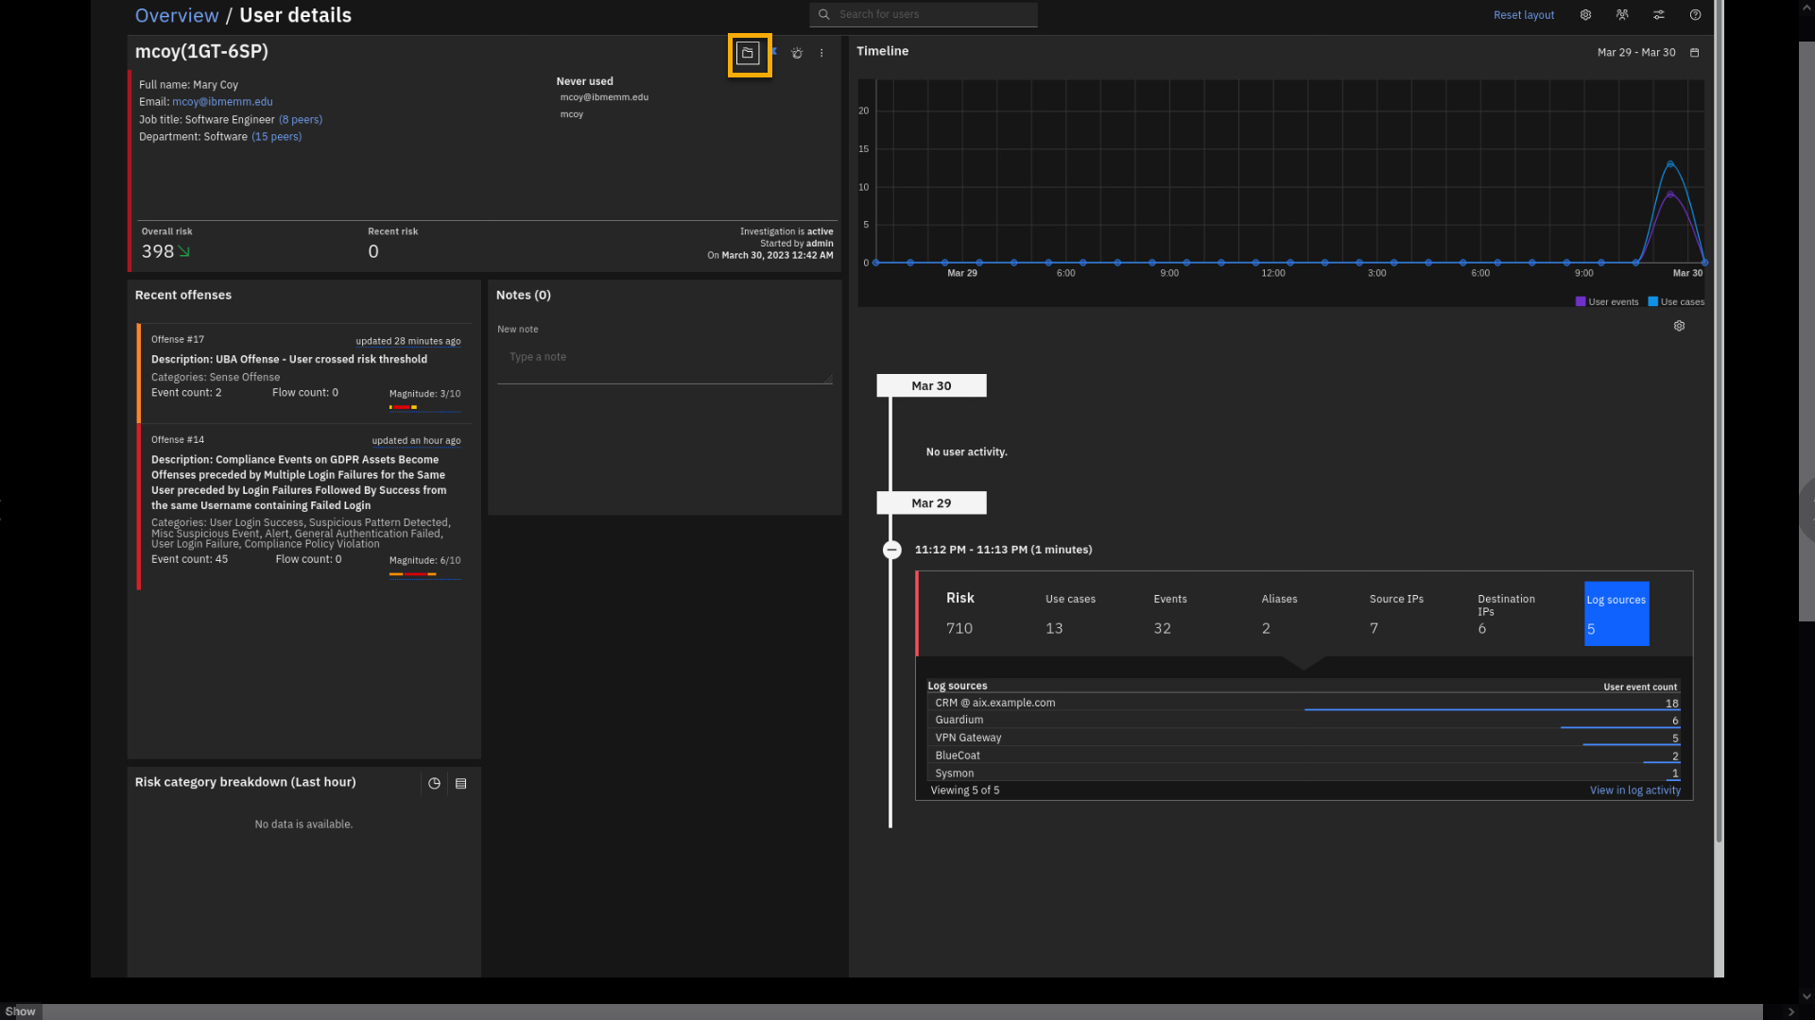Select the Use cases metric tab
Image resolution: width=1815 pixels, height=1020 pixels.
[x=1070, y=613]
